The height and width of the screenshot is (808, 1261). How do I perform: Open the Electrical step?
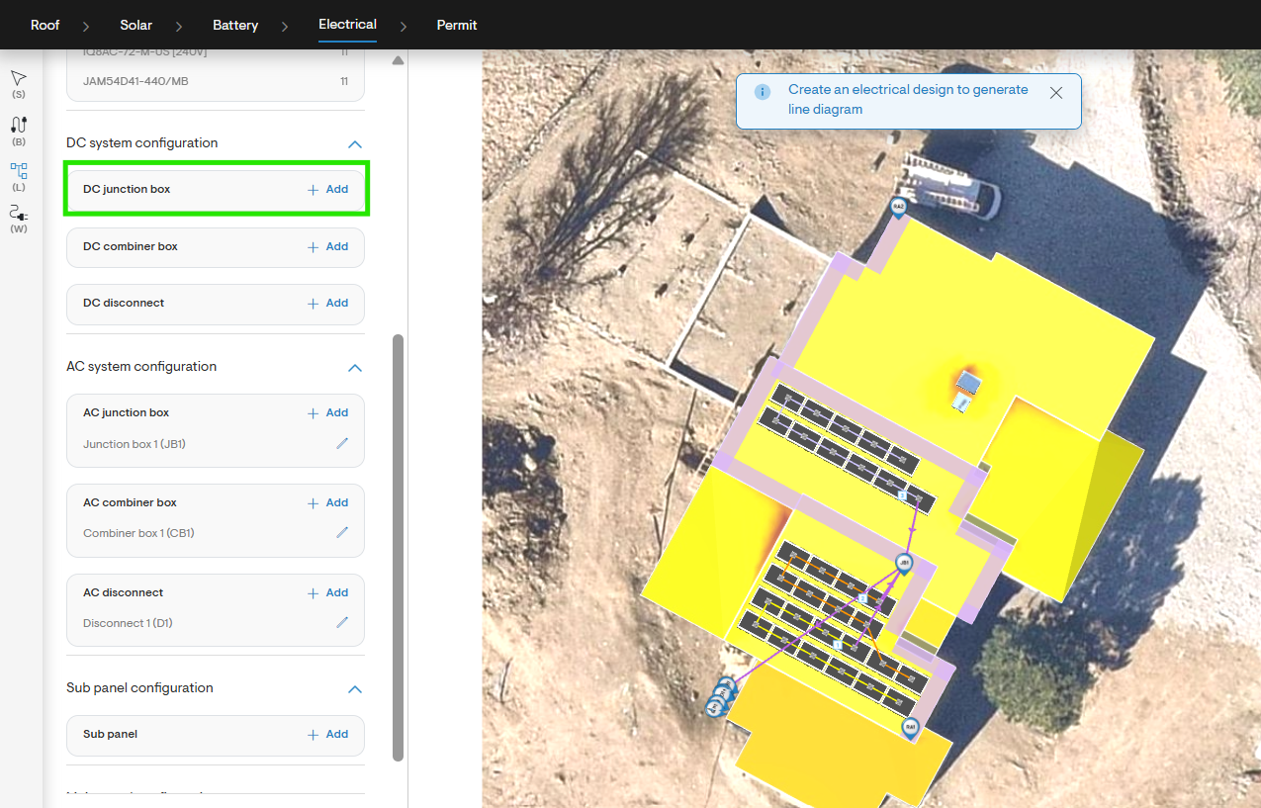[347, 25]
